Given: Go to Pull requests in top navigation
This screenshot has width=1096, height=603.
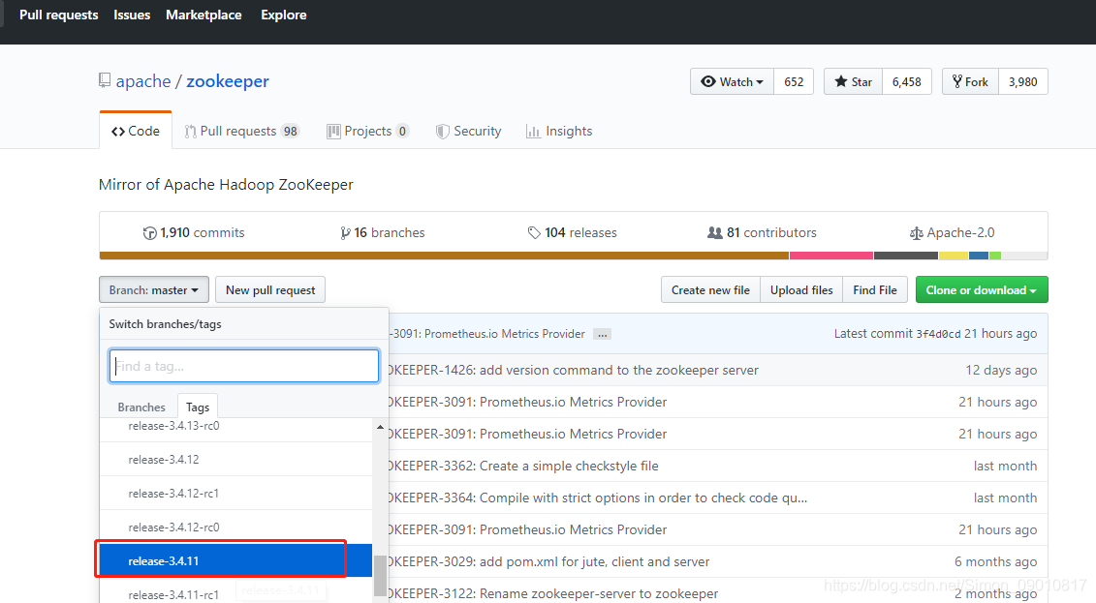Looking at the screenshot, I should [59, 15].
